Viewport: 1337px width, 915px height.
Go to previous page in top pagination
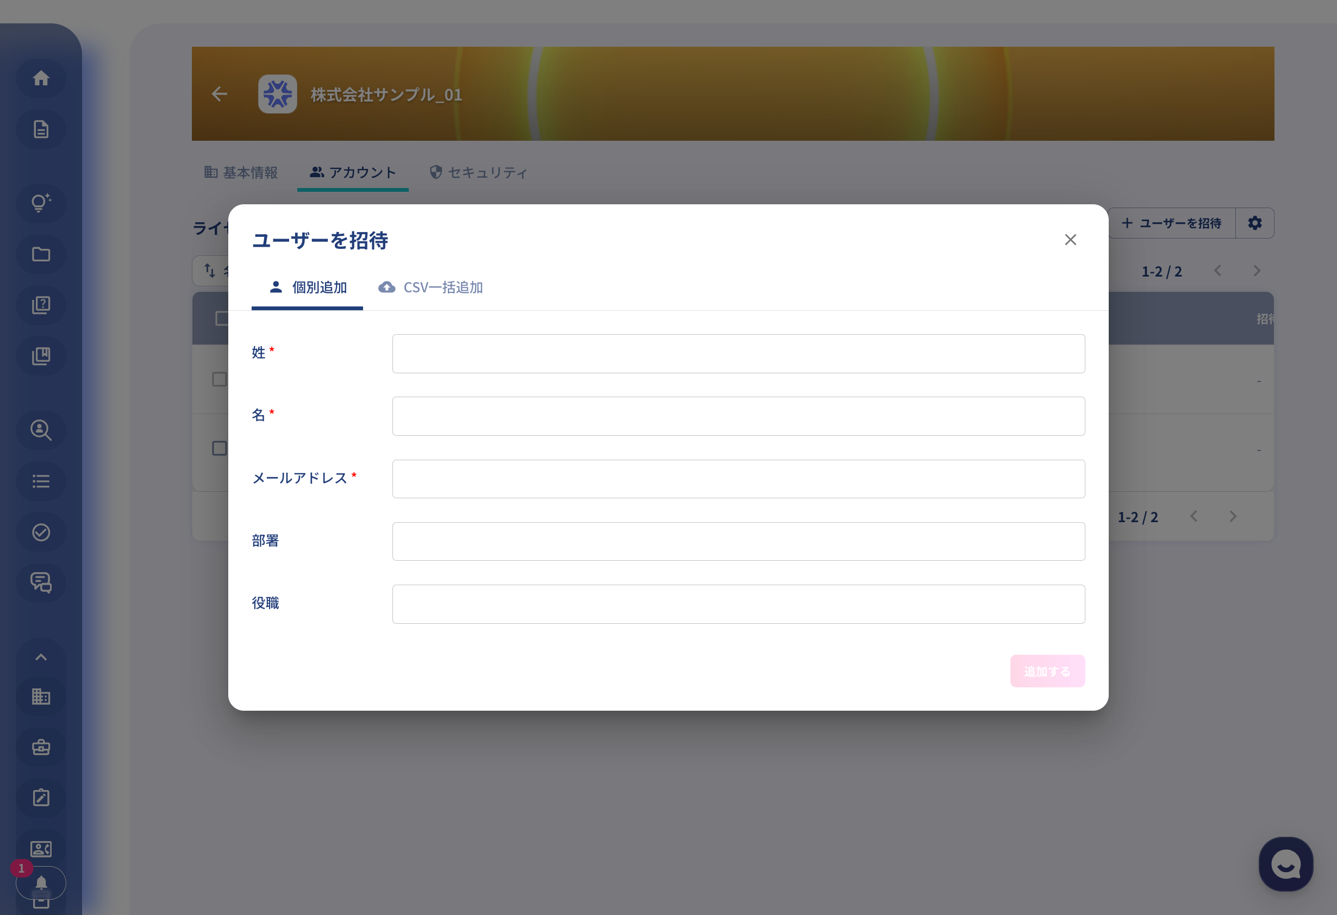click(x=1218, y=271)
